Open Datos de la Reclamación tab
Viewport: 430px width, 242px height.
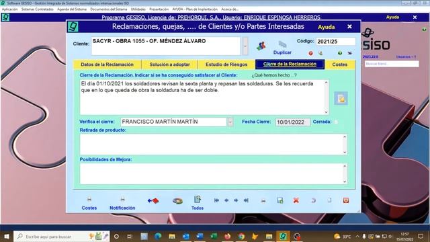coord(107,65)
